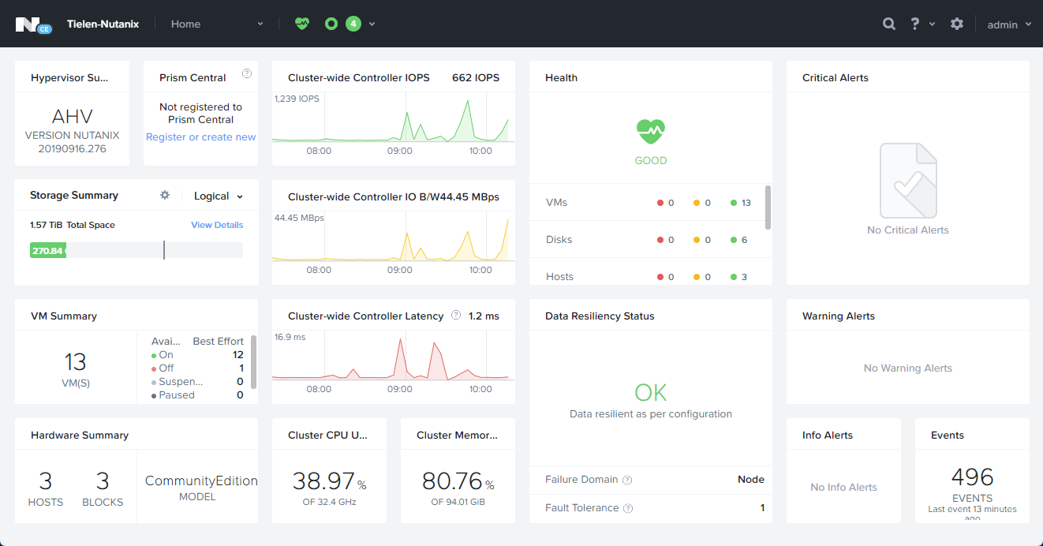This screenshot has height=546, width=1043.
Task: Open the Logical storage view dropdown
Action: click(219, 196)
